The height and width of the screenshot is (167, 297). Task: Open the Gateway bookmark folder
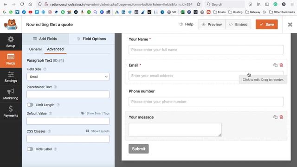(253, 12)
